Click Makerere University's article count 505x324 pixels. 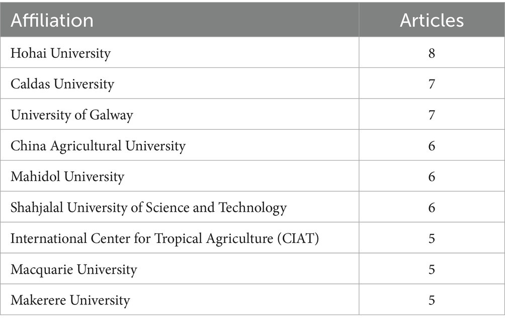coord(432,300)
